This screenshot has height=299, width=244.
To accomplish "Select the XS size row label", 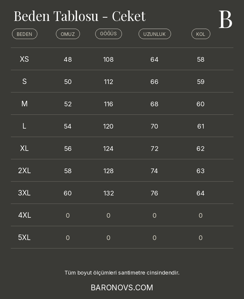I will [24, 59].
